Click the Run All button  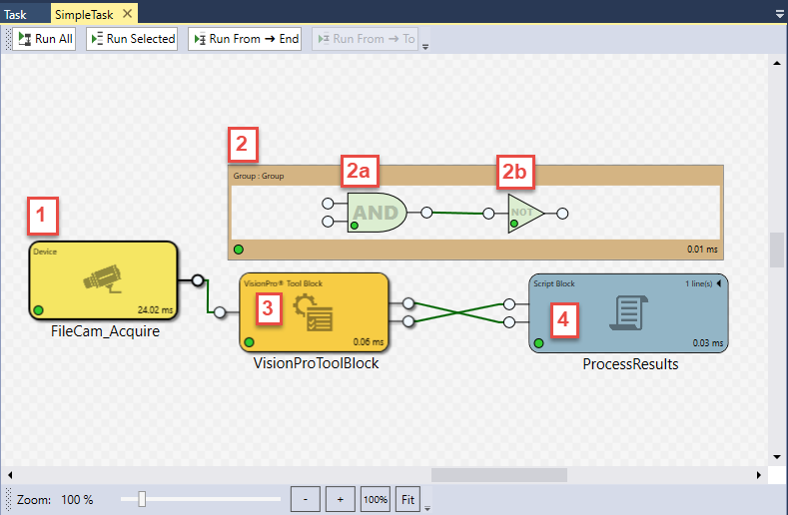(46, 39)
